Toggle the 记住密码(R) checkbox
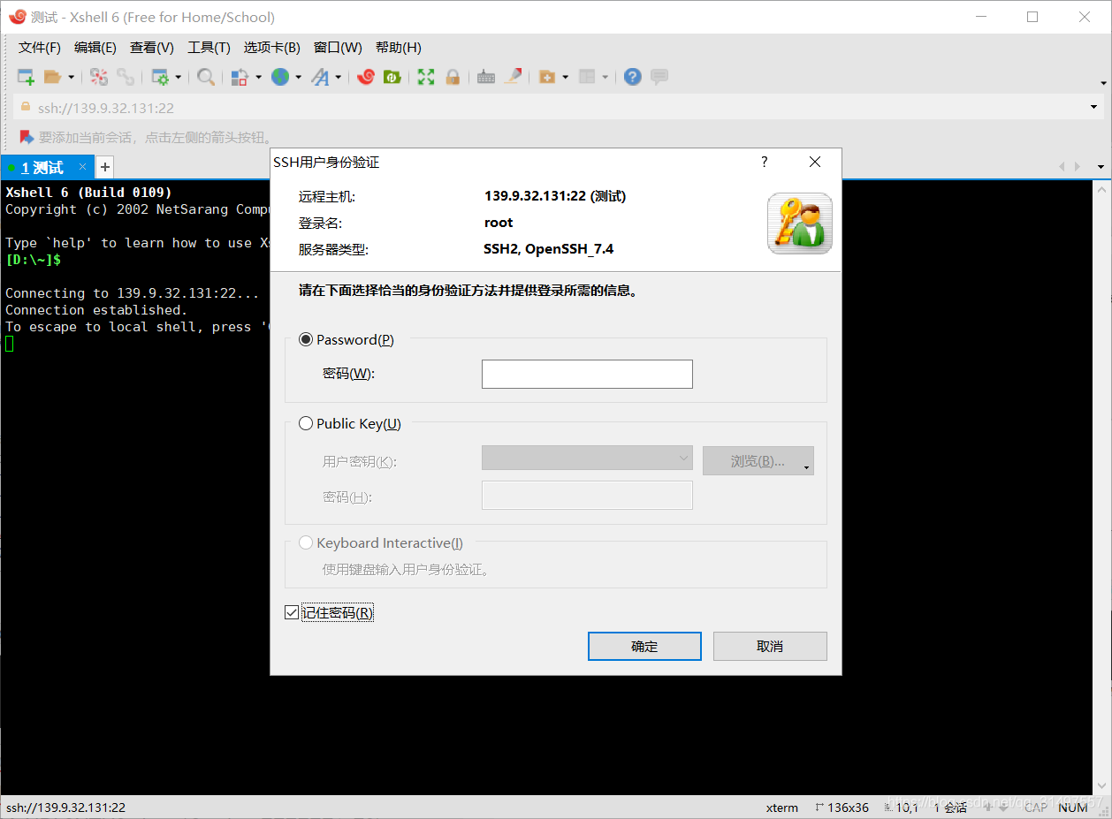This screenshot has height=819, width=1112. pos(292,612)
